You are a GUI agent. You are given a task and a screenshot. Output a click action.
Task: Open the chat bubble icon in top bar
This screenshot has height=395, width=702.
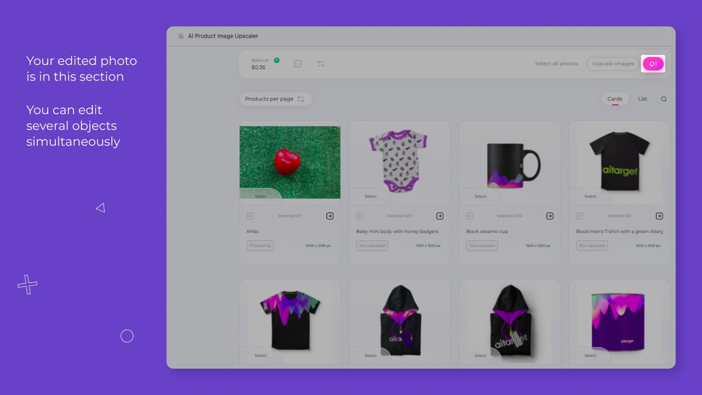coord(298,64)
